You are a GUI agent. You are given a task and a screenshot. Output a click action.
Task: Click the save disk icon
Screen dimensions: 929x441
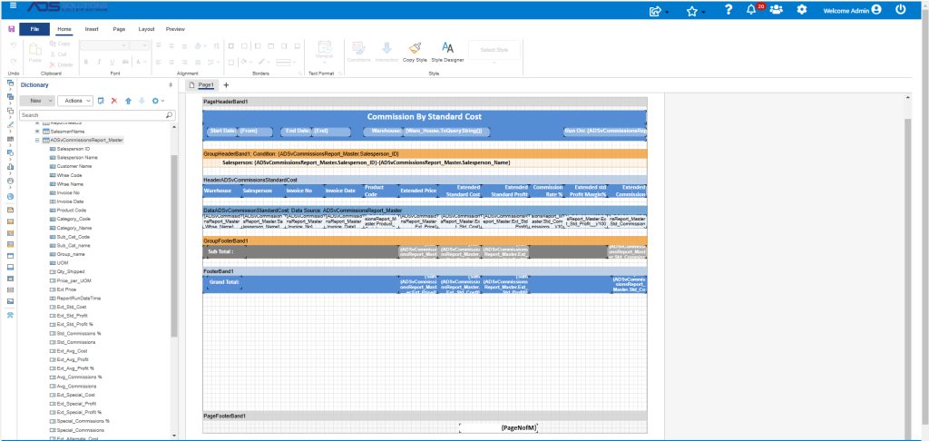[x=11, y=29]
